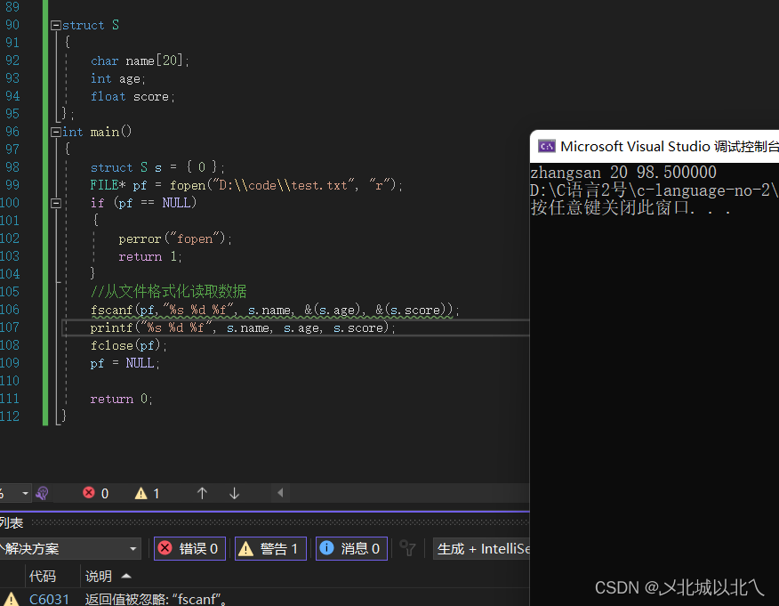Click the warning icon on the C6031 row
Viewport: 779px width, 606px height.
tap(12, 599)
